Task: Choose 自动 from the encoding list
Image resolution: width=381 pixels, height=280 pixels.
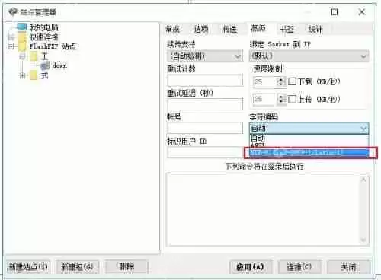Action: [309, 138]
